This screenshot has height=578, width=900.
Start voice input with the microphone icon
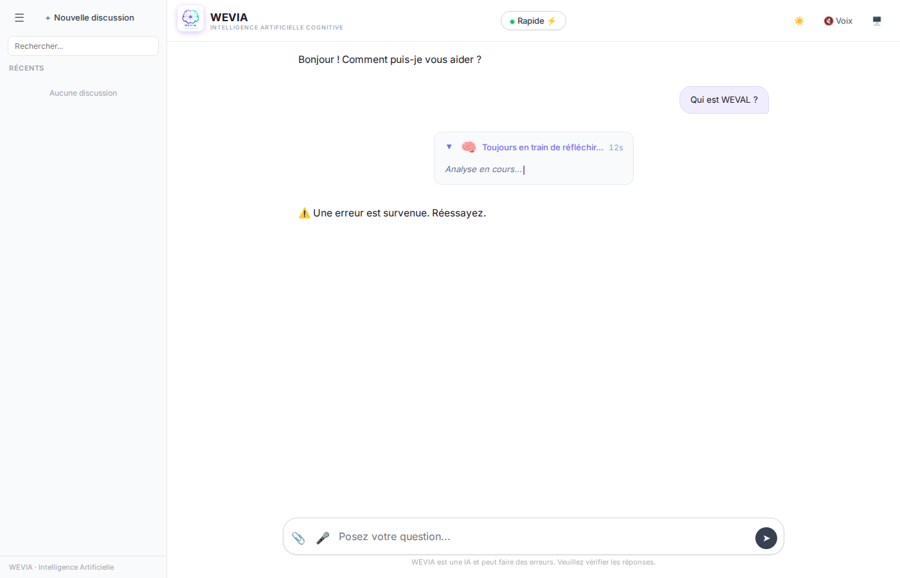coord(323,538)
